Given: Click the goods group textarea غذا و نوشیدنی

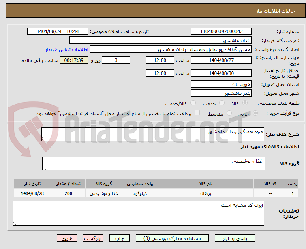Looking at the screenshot, I should point(154,163).
